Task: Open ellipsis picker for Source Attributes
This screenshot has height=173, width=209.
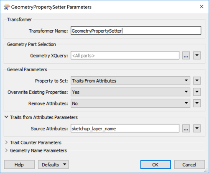Action: click(x=186, y=128)
